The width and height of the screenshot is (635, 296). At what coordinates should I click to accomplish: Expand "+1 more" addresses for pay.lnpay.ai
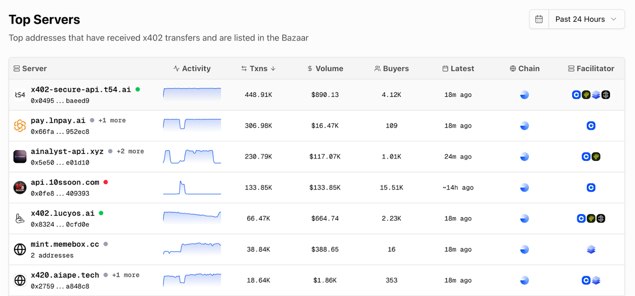(x=112, y=121)
